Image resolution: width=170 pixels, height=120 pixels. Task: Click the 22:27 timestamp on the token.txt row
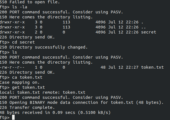132,67
